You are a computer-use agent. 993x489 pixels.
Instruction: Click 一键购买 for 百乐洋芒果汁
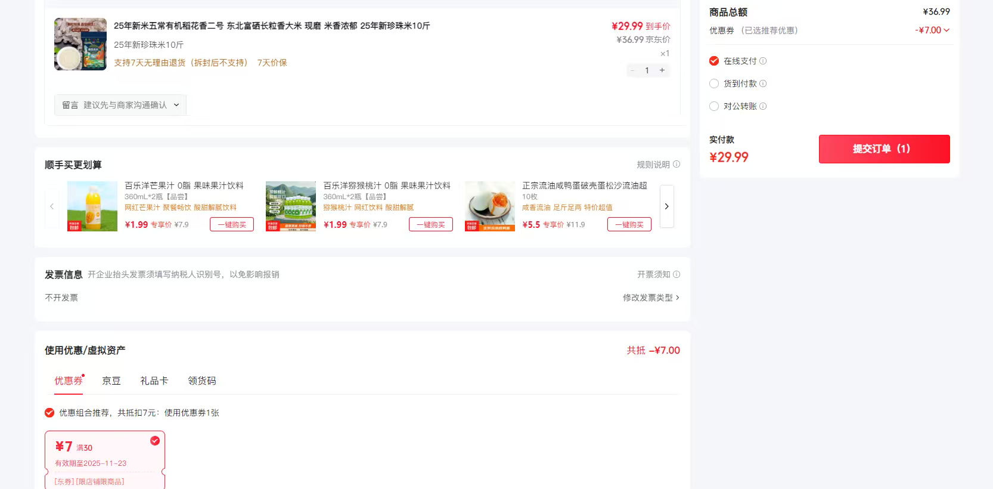click(x=232, y=224)
